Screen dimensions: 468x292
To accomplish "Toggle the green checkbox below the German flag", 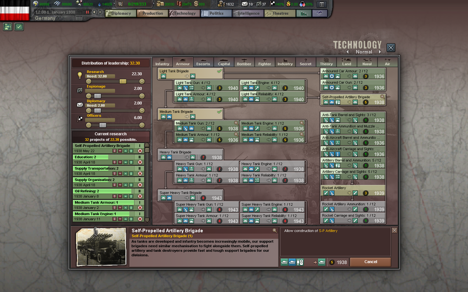I will [x=19, y=27].
